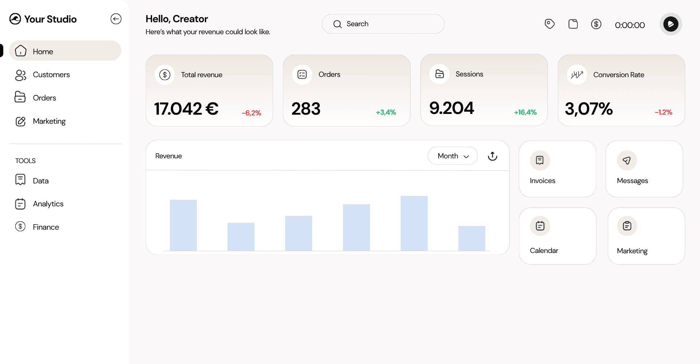Click the 0:00:00 timer display
Image resolution: width=700 pixels, height=364 pixels.
tap(630, 25)
